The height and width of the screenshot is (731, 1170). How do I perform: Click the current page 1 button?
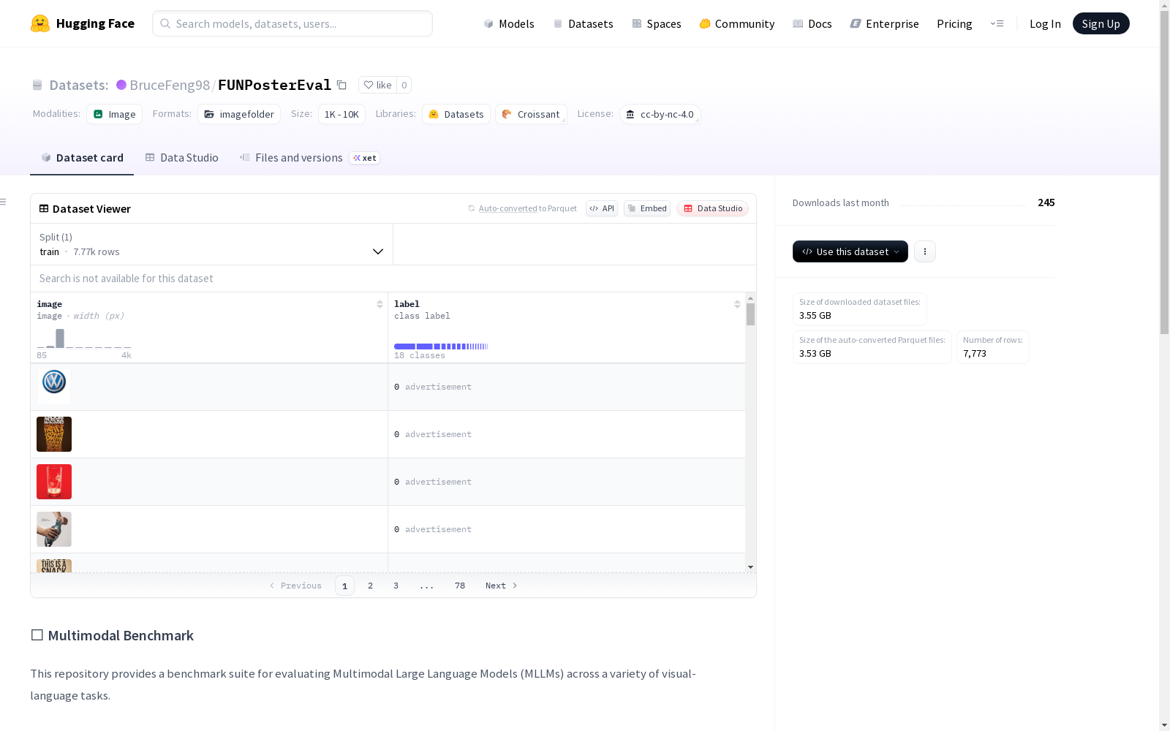point(344,586)
